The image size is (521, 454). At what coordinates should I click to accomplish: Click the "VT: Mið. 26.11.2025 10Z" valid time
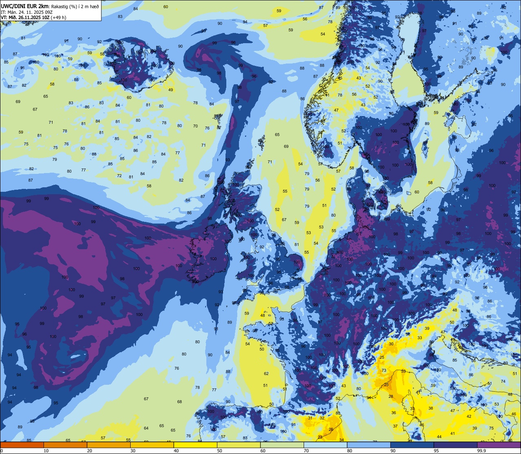point(26,18)
